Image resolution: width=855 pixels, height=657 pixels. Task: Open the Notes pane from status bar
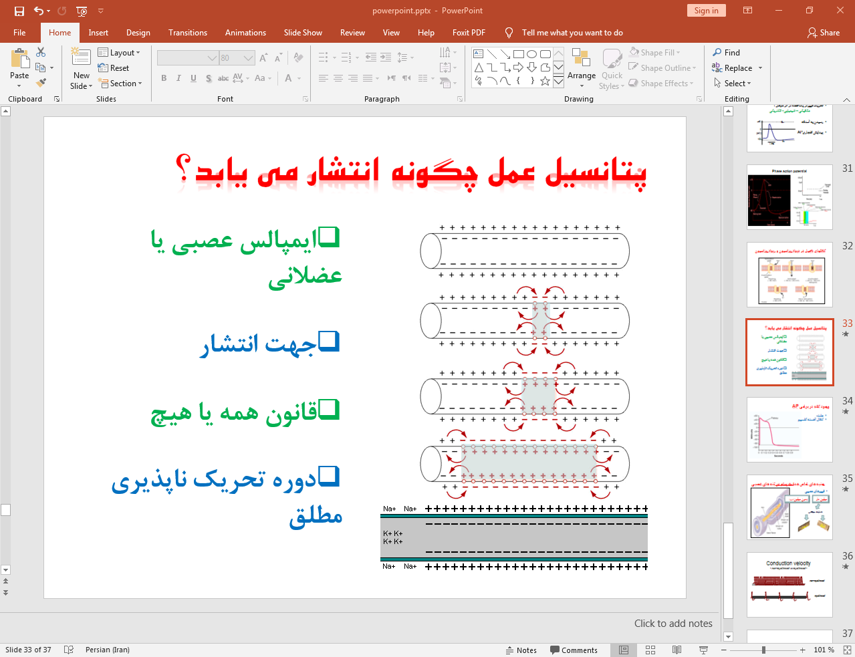521,650
